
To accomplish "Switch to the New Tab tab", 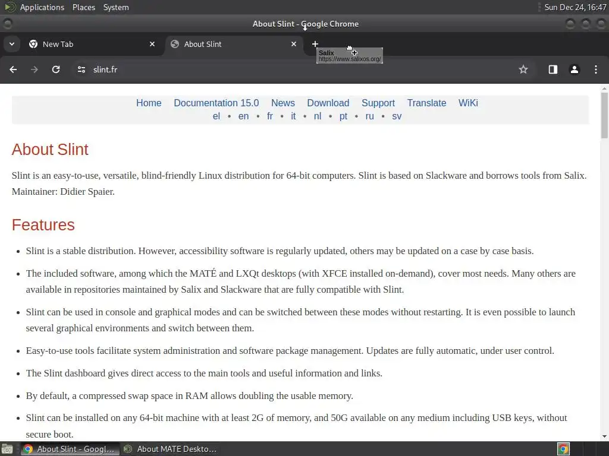I will click(92, 44).
